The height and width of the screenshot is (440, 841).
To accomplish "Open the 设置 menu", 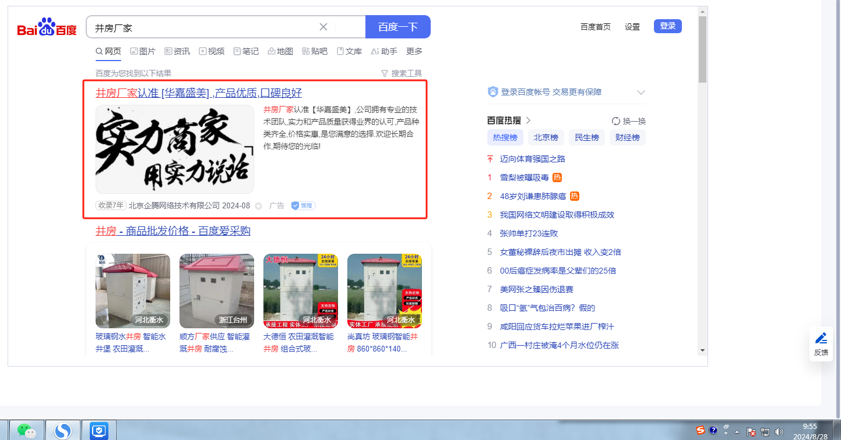I will click(632, 27).
